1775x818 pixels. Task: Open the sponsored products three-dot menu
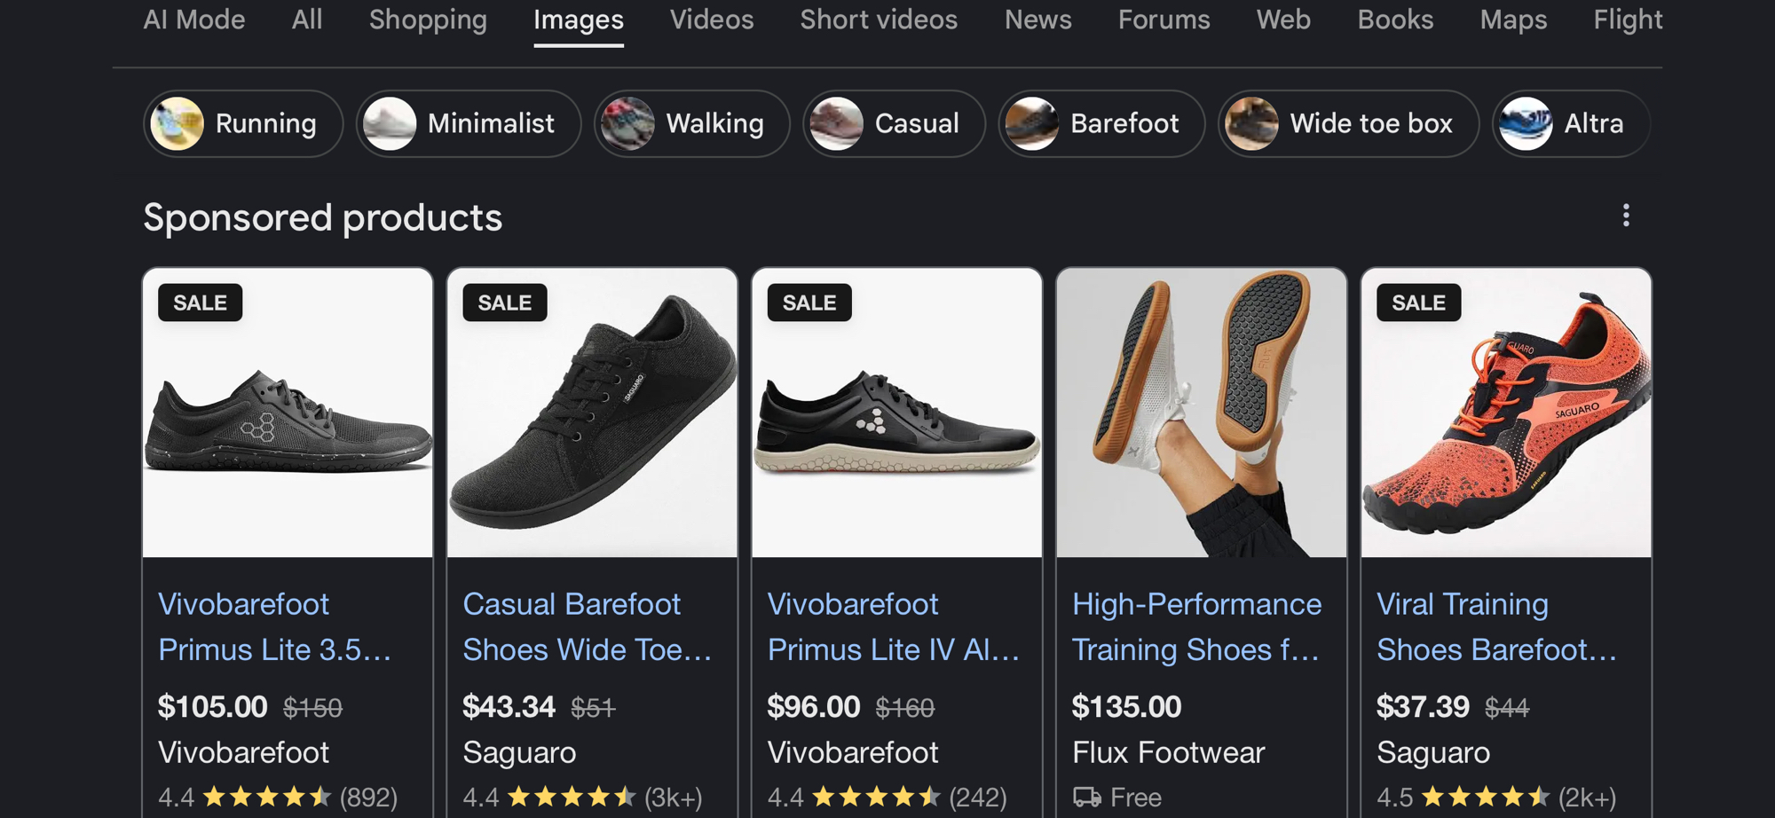pyautogui.click(x=1626, y=216)
